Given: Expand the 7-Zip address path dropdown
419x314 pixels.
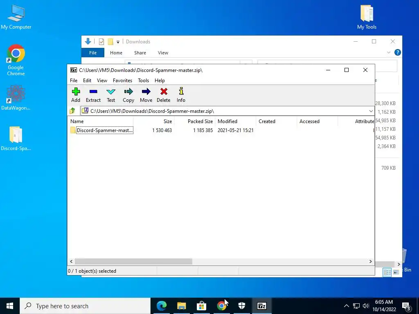Looking at the screenshot, I should click(x=371, y=111).
